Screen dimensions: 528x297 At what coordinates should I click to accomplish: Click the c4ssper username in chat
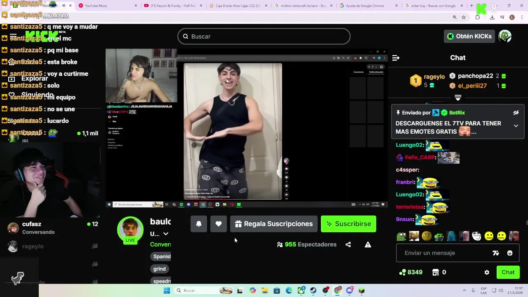(407, 170)
